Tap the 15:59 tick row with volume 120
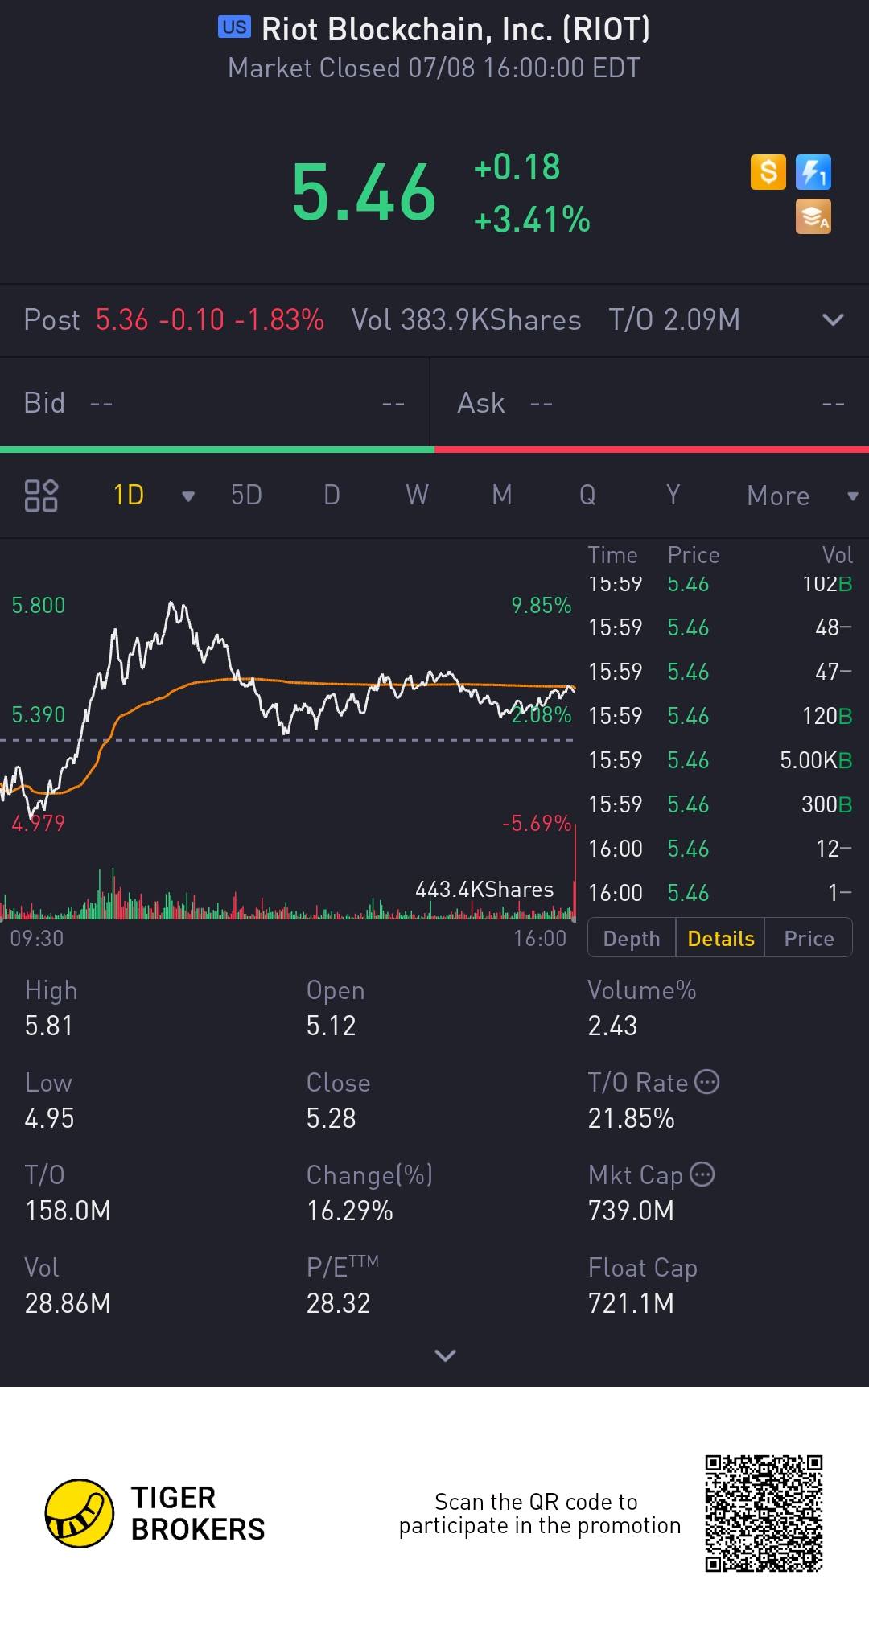 pos(720,716)
